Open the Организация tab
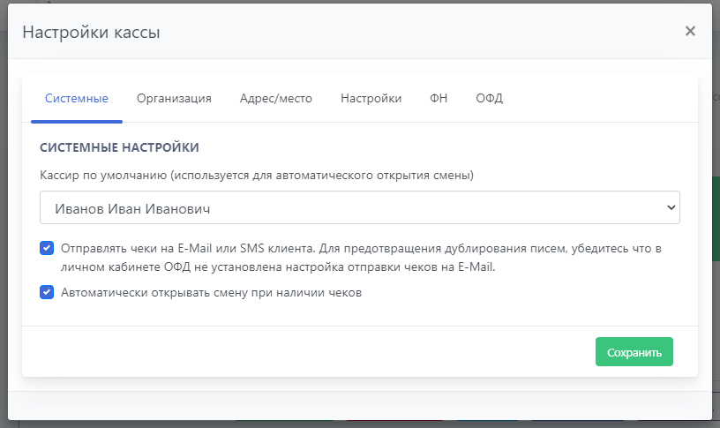Screen dimensions: 720x428 coord(174,99)
